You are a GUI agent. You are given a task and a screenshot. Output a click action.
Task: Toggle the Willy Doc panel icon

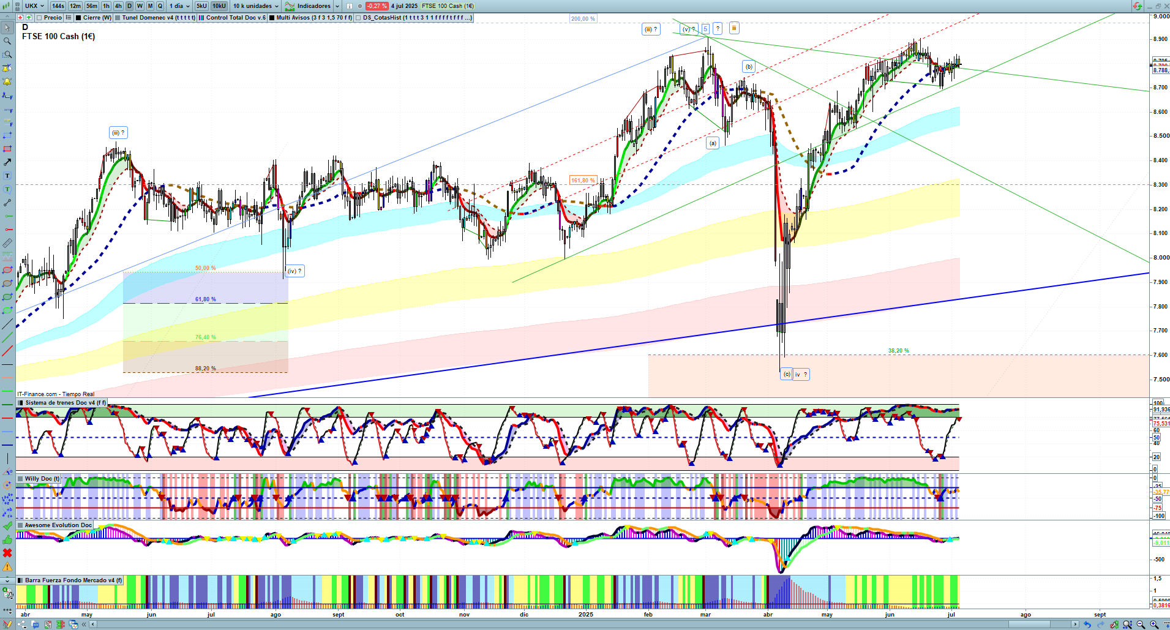coord(21,479)
